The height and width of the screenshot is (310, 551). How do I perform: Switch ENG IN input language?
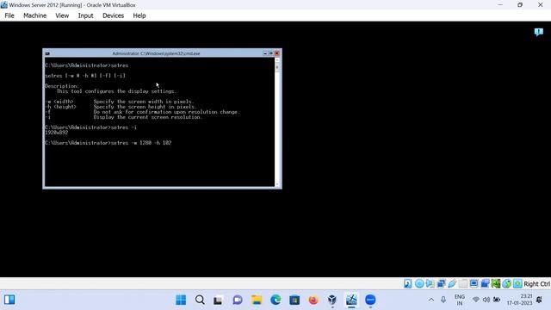[460, 300]
